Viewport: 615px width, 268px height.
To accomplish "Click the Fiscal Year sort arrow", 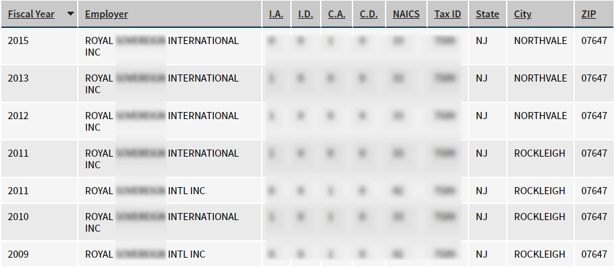I will (70, 14).
